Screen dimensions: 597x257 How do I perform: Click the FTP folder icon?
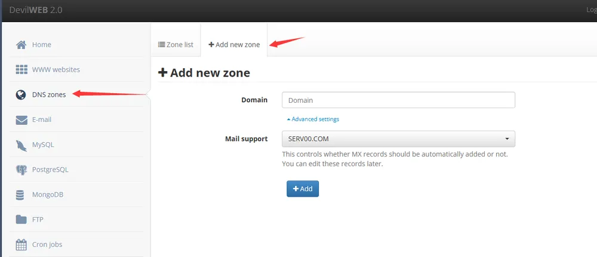point(21,219)
